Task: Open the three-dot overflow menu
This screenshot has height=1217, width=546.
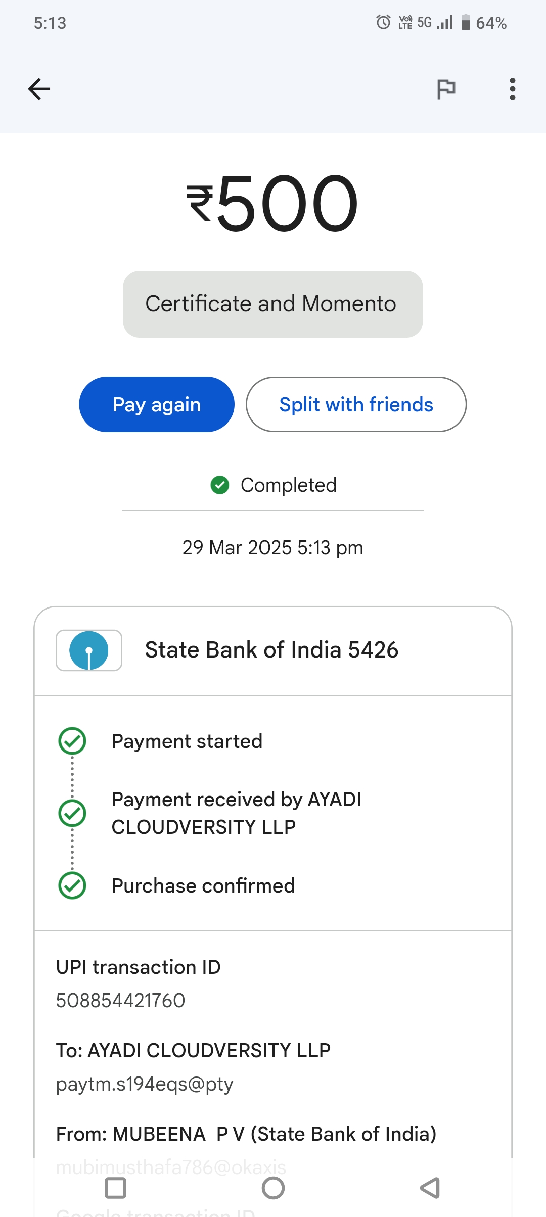Action: [x=512, y=89]
